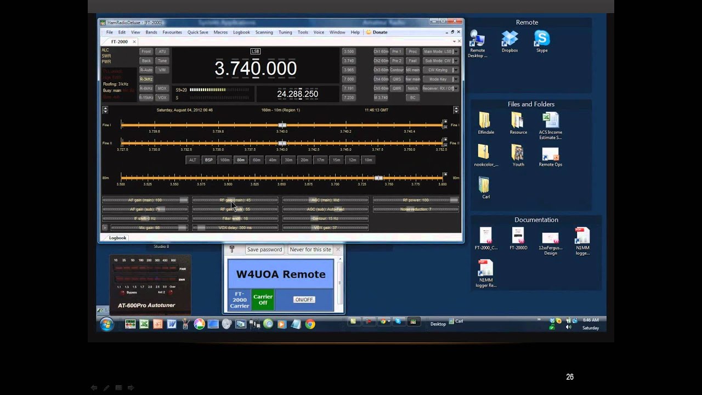702x395 pixels.
Task: Open the Bands menu
Action: click(151, 32)
